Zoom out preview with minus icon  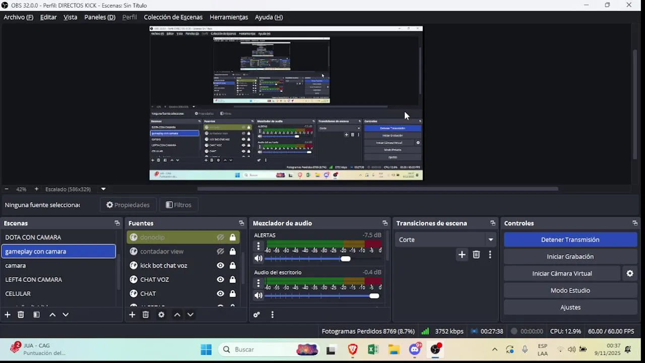[x=7, y=189]
